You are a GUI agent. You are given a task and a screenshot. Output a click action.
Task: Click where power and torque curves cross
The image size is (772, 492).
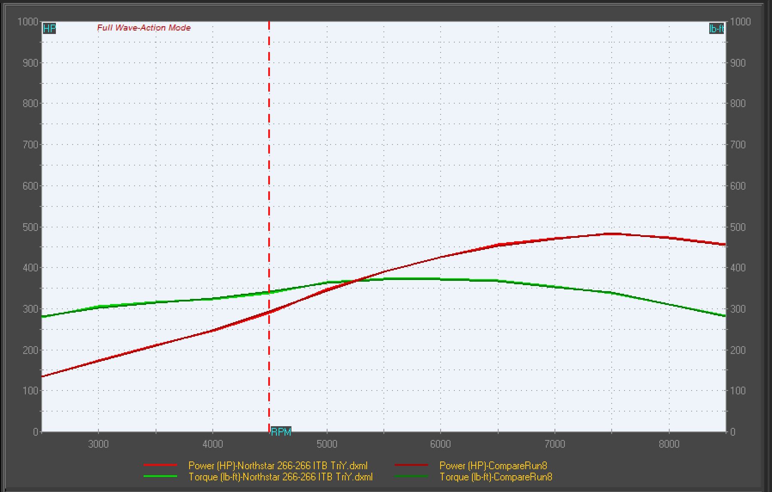point(356,281)
